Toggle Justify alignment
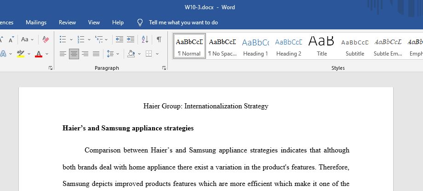This screenshot has width=423, height=191. click(x=96, y=54)
